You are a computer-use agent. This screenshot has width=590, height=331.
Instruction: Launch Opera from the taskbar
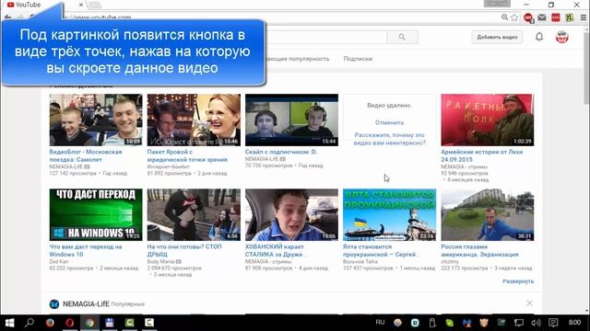[70, 323]
